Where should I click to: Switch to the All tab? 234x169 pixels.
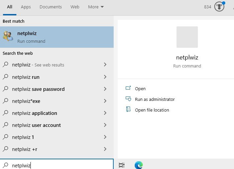coord(10,7)
